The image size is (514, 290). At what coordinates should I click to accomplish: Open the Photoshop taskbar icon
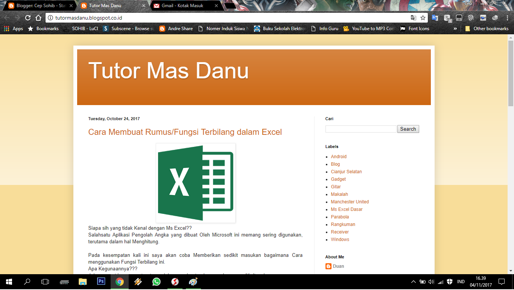coord(101,281)
